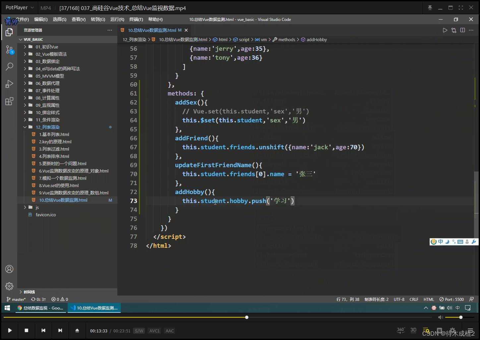480x340 pixels.
Task: Open the Extensions view
Action: (x=9, y=101)
